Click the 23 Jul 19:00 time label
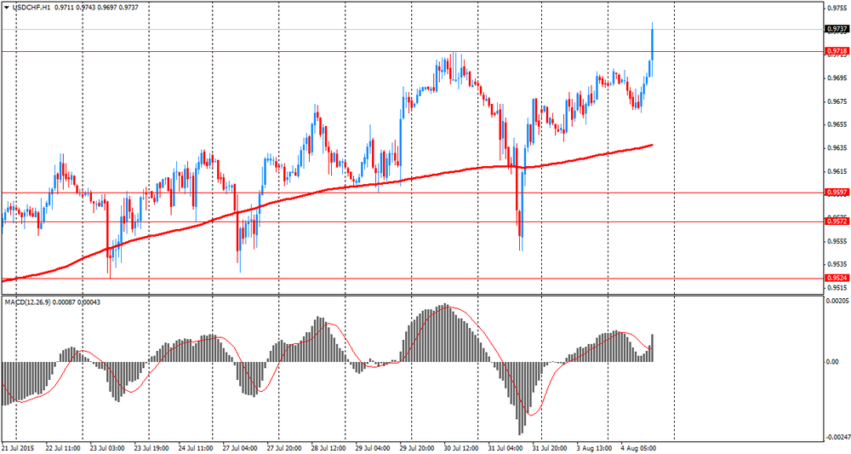The image size is (851, 454). click(x=151, y=449)
